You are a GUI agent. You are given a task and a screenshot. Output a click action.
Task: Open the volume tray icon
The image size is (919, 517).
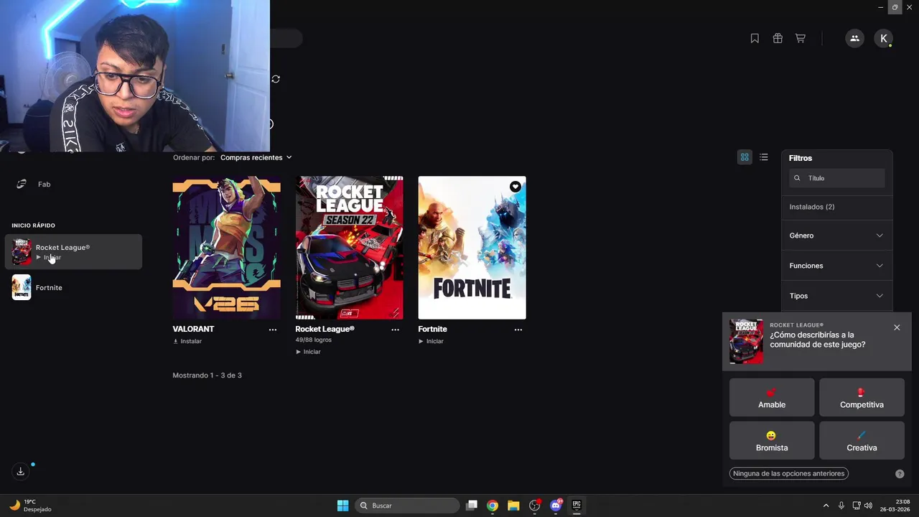(x=868, y=506)
